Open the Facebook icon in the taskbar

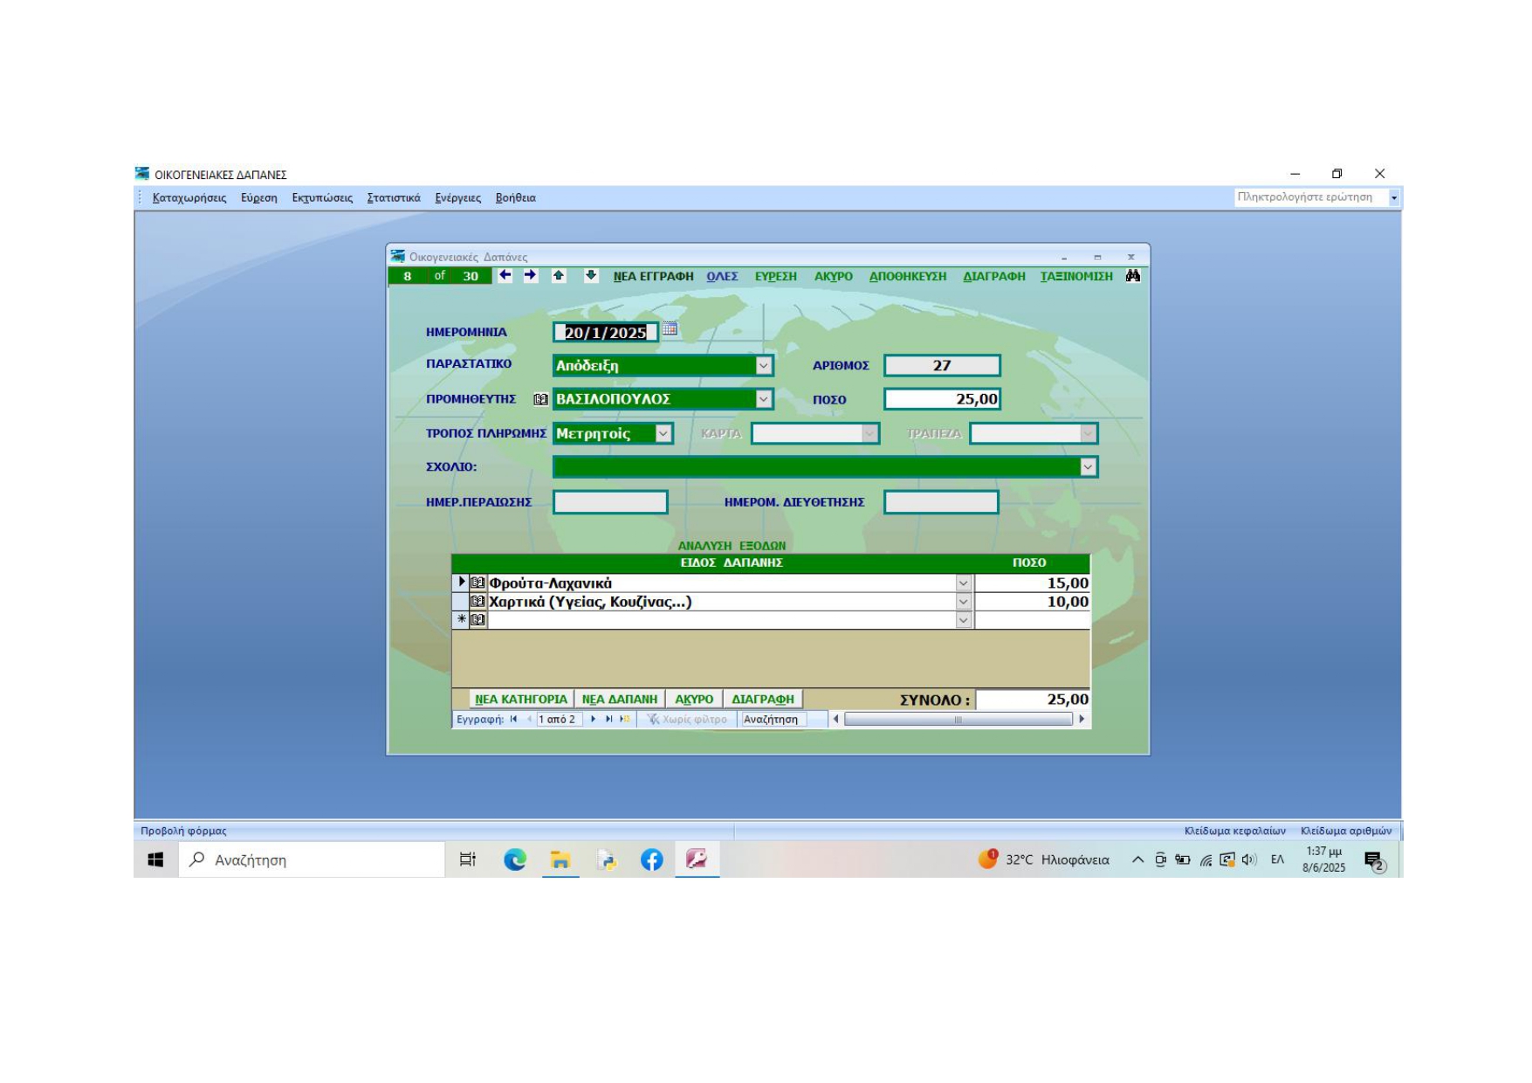(651, 859)
